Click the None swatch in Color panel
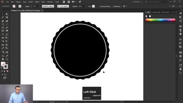183x103 pixels. 146,16
